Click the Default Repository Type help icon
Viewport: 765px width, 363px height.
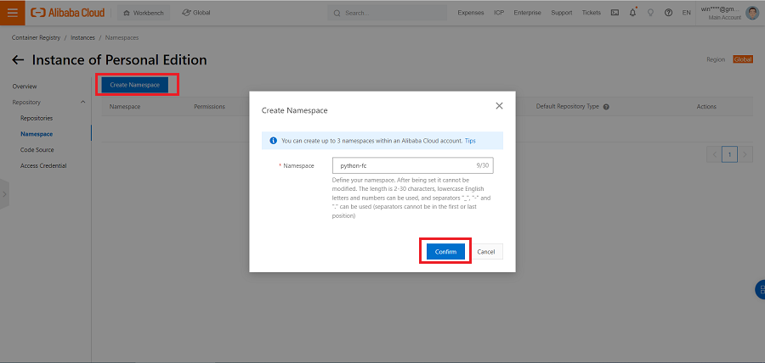tap(606, 107)
